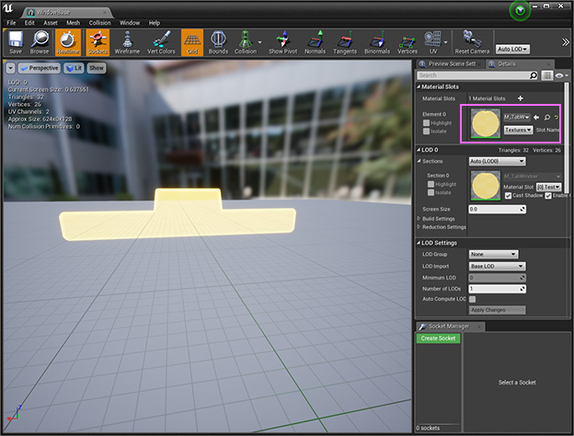Enable Wireframe view
Viewport: 574px width, 436px height.
pyautogui.click(x=127, y=42)
